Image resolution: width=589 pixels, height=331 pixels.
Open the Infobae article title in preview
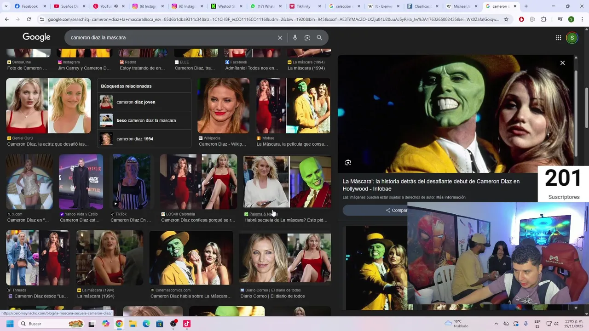point(431,185)
